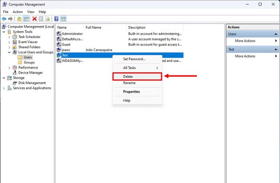Choose Rename from context menu

pos(137,83)
